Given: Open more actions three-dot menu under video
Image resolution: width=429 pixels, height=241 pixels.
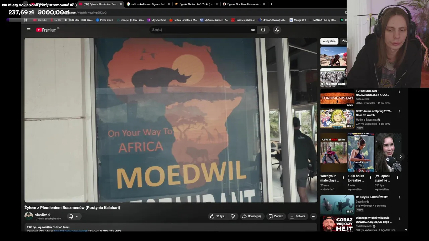Looking at the screenshot, I should pyautogui.click(x=314, y=216).
